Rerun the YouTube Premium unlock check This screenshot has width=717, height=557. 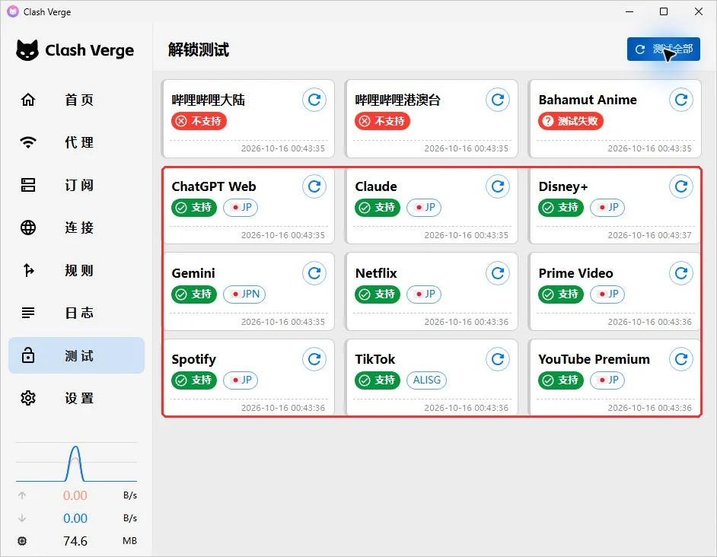point(681,359)
